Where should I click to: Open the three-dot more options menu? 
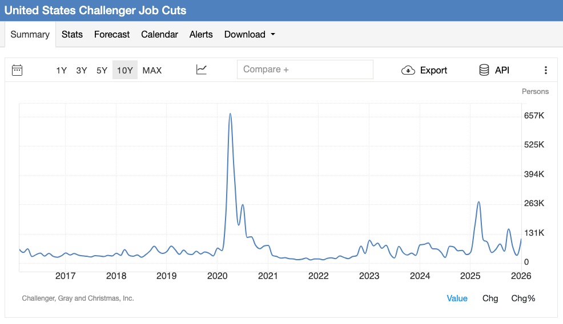(x=546, y=70)
